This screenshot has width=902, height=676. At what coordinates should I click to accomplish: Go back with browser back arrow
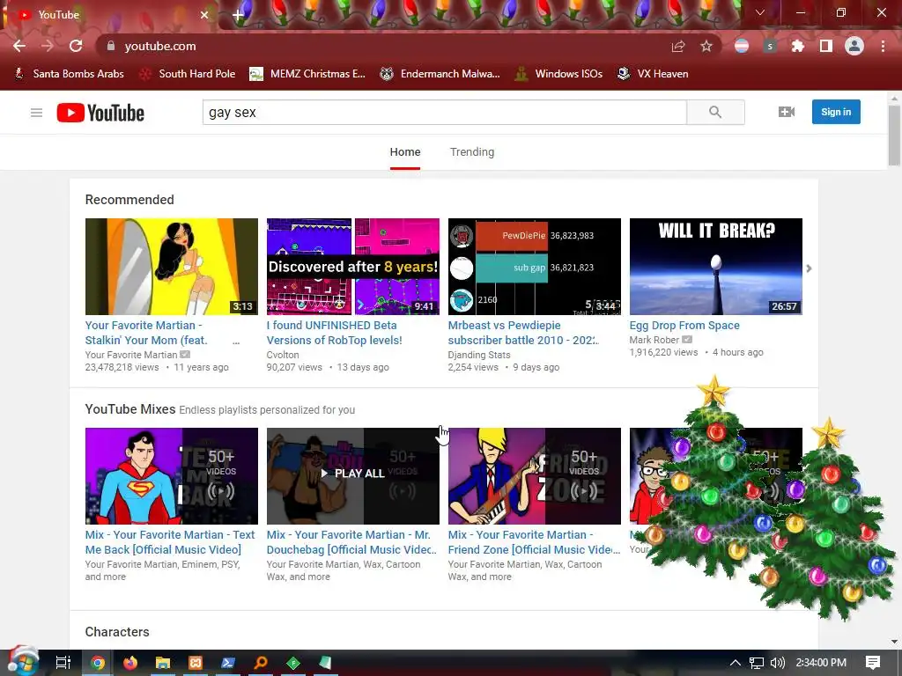[19, 46]
